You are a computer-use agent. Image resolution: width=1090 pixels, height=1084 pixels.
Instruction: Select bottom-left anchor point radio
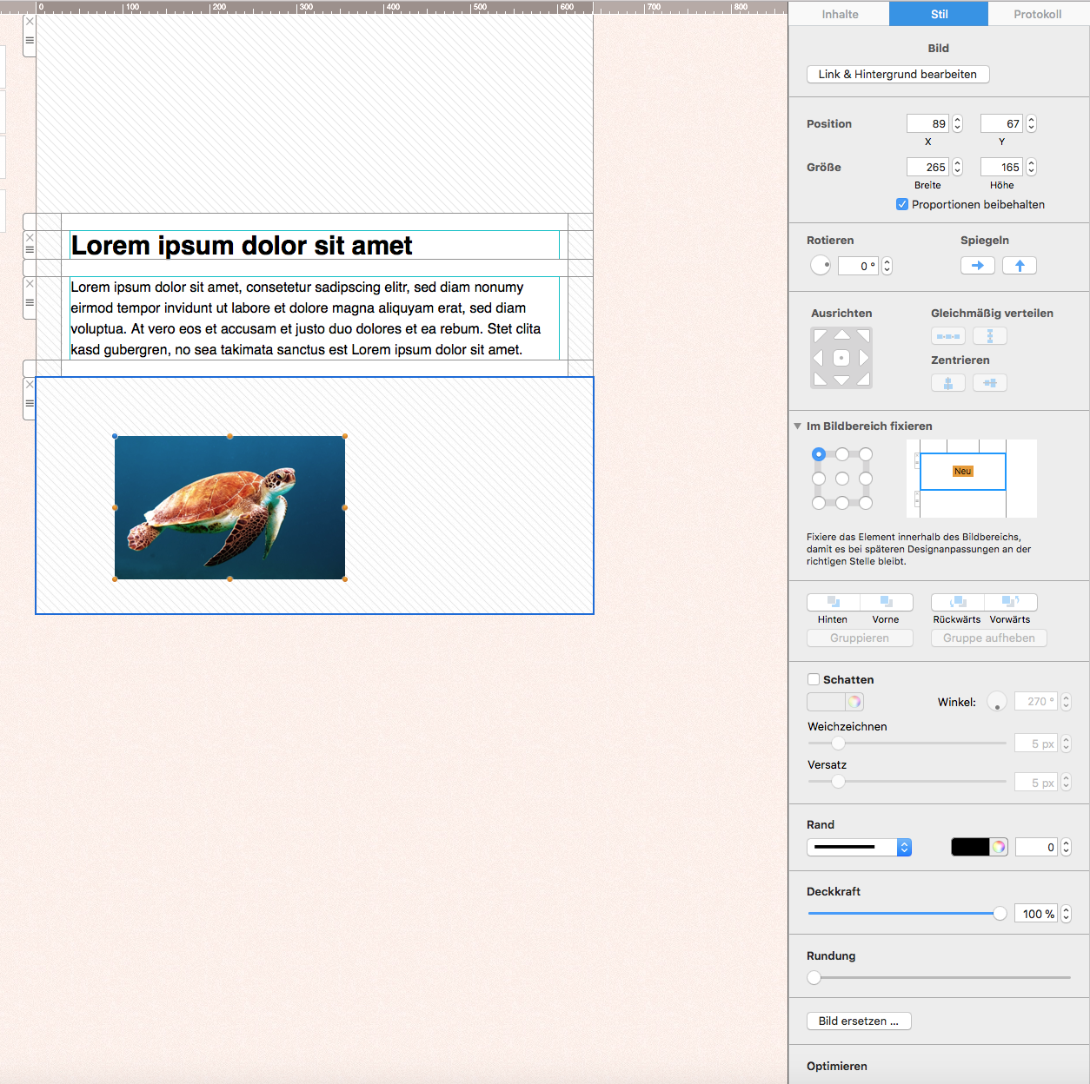[819, 503]
